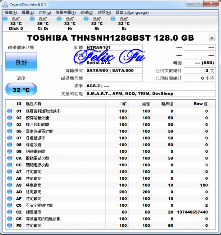Click status orb for attribute A7

coord(10,172)
